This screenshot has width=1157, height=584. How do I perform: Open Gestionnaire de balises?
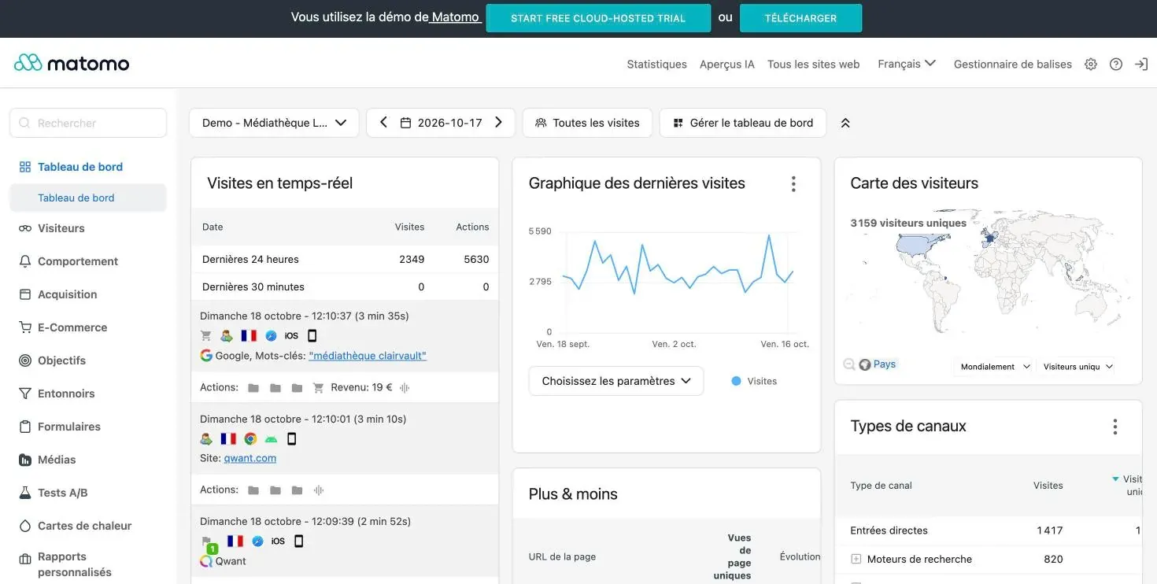[x=1013, y=65]
